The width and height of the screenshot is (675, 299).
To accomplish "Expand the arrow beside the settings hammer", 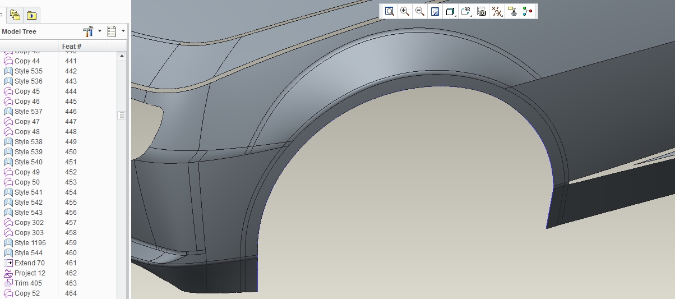I will tap(99, 31).
